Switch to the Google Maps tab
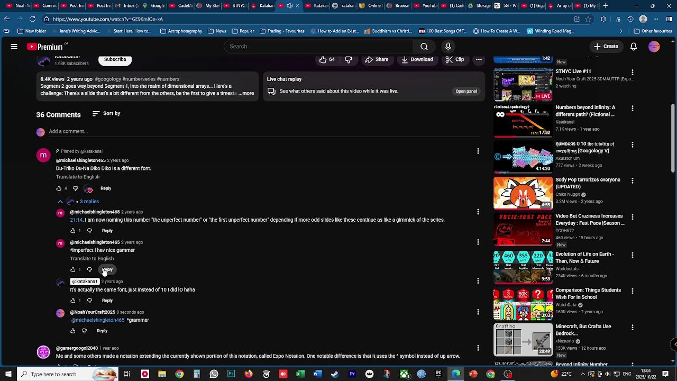 pyautogui.click(x=153, y=6)
